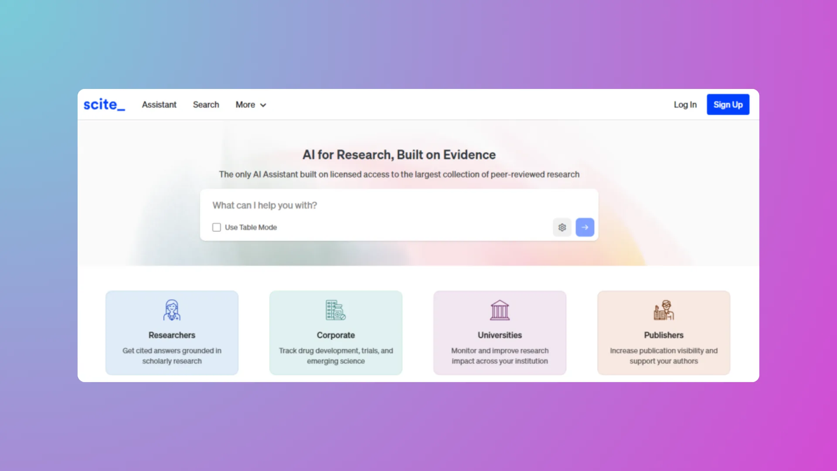This screenshot has width=837, height=471.
Task: Click the Corporate server icon
Action: [335, 310]
